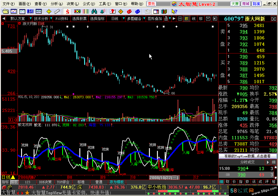The width and height of the screenshot is (278, 196).
Task: Expand the 分时成交 arrow button
Action: click(x=268, y=162)
